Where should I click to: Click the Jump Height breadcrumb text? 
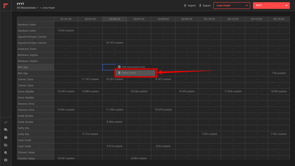tap(48, 8)
